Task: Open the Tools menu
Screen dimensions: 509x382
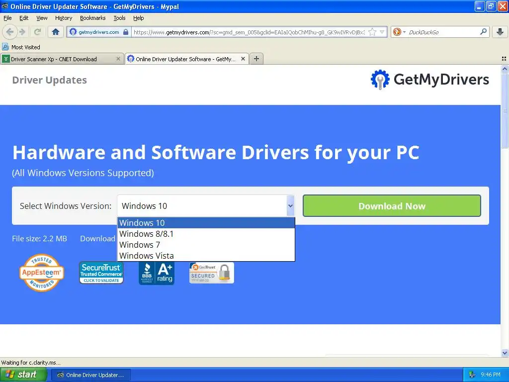Action: 119,18
